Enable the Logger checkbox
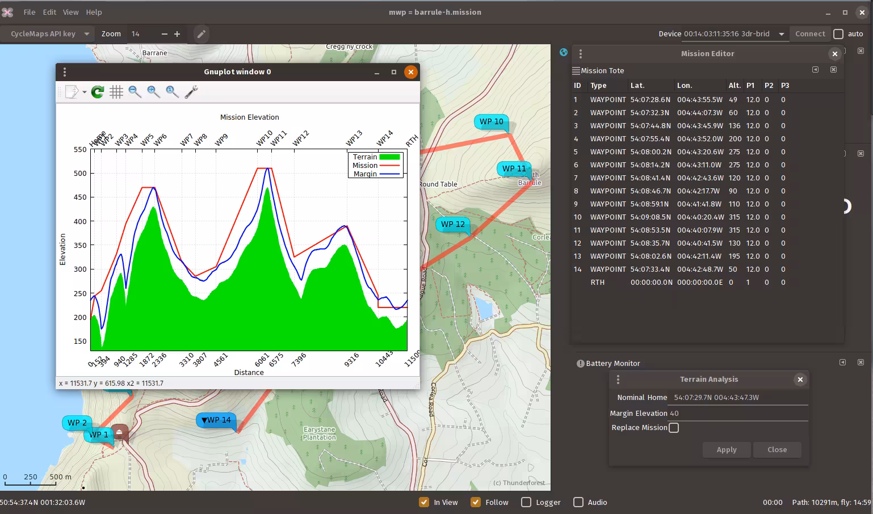Screen dimensions: 873x514 click(526, 502)
